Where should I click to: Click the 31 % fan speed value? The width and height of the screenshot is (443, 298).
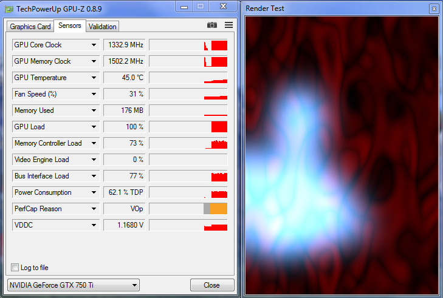[125, 94]
